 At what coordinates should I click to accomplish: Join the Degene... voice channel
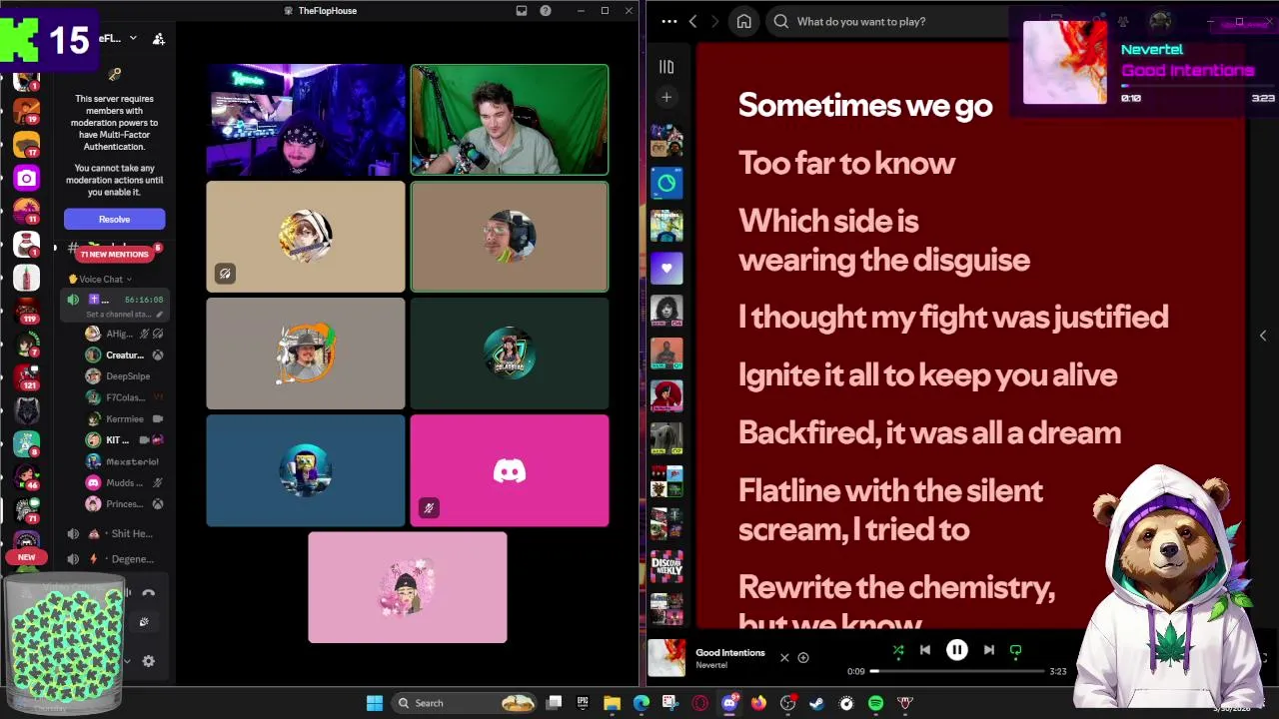click(x=113, y=559)
